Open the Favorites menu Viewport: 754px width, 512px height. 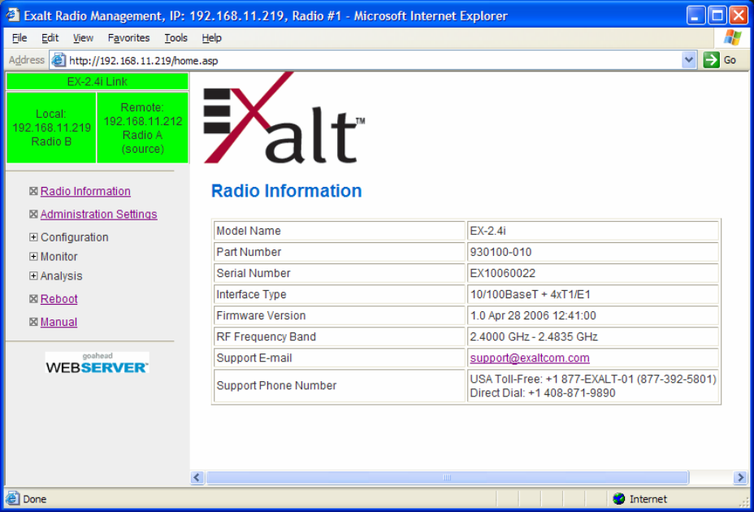[129, 38]
